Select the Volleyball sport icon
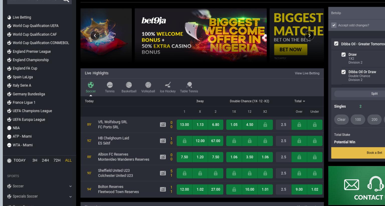385x206 pixels. (x=148, y=87)
